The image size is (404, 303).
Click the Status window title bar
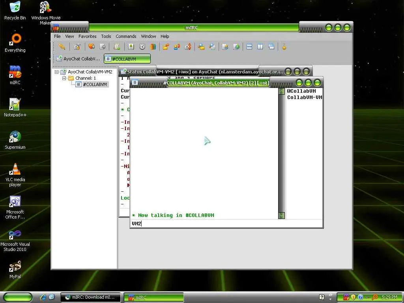pos(205,72)
